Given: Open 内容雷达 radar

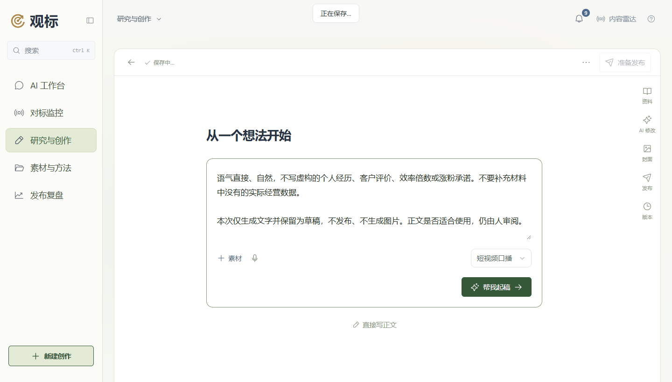Looking at the screenshot, I should point(616,19).
